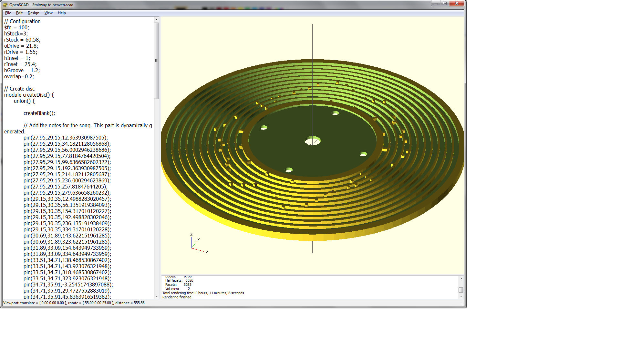The image size is (620, 348).
Task: Open the File menu
Action: (x=7, y=13)
